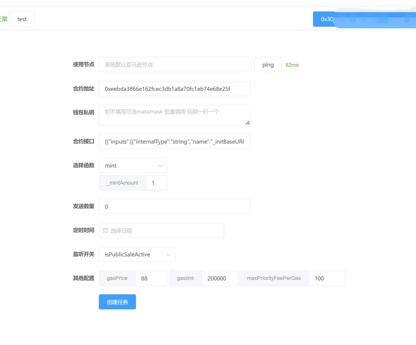Click the 82ms latency text

[x=292, y=65]
